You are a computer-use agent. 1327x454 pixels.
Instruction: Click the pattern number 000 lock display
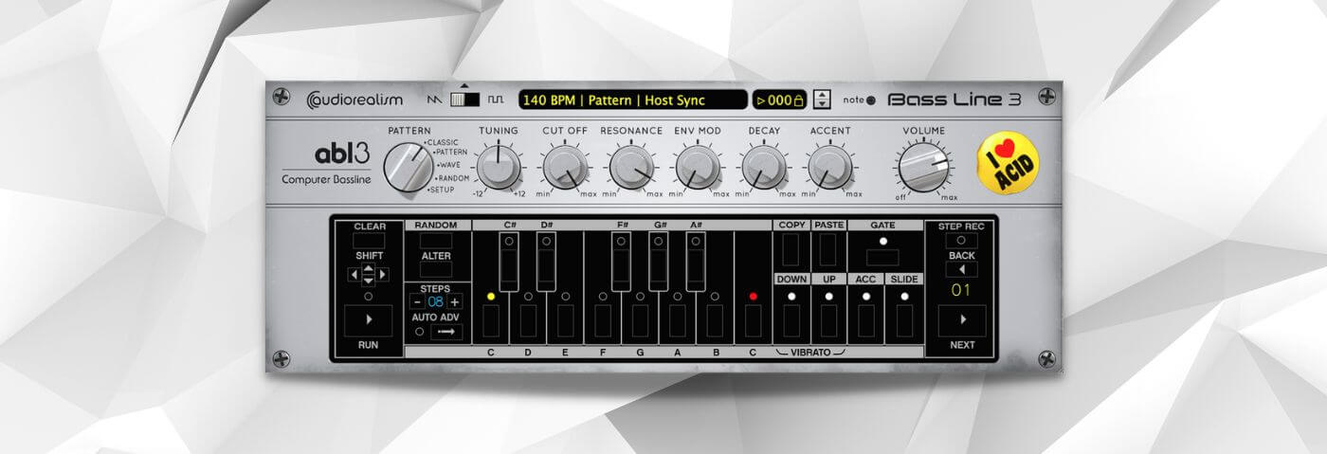pos(779,100)
